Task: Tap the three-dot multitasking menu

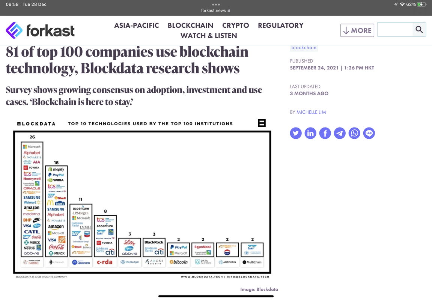Action: [216, 4]
